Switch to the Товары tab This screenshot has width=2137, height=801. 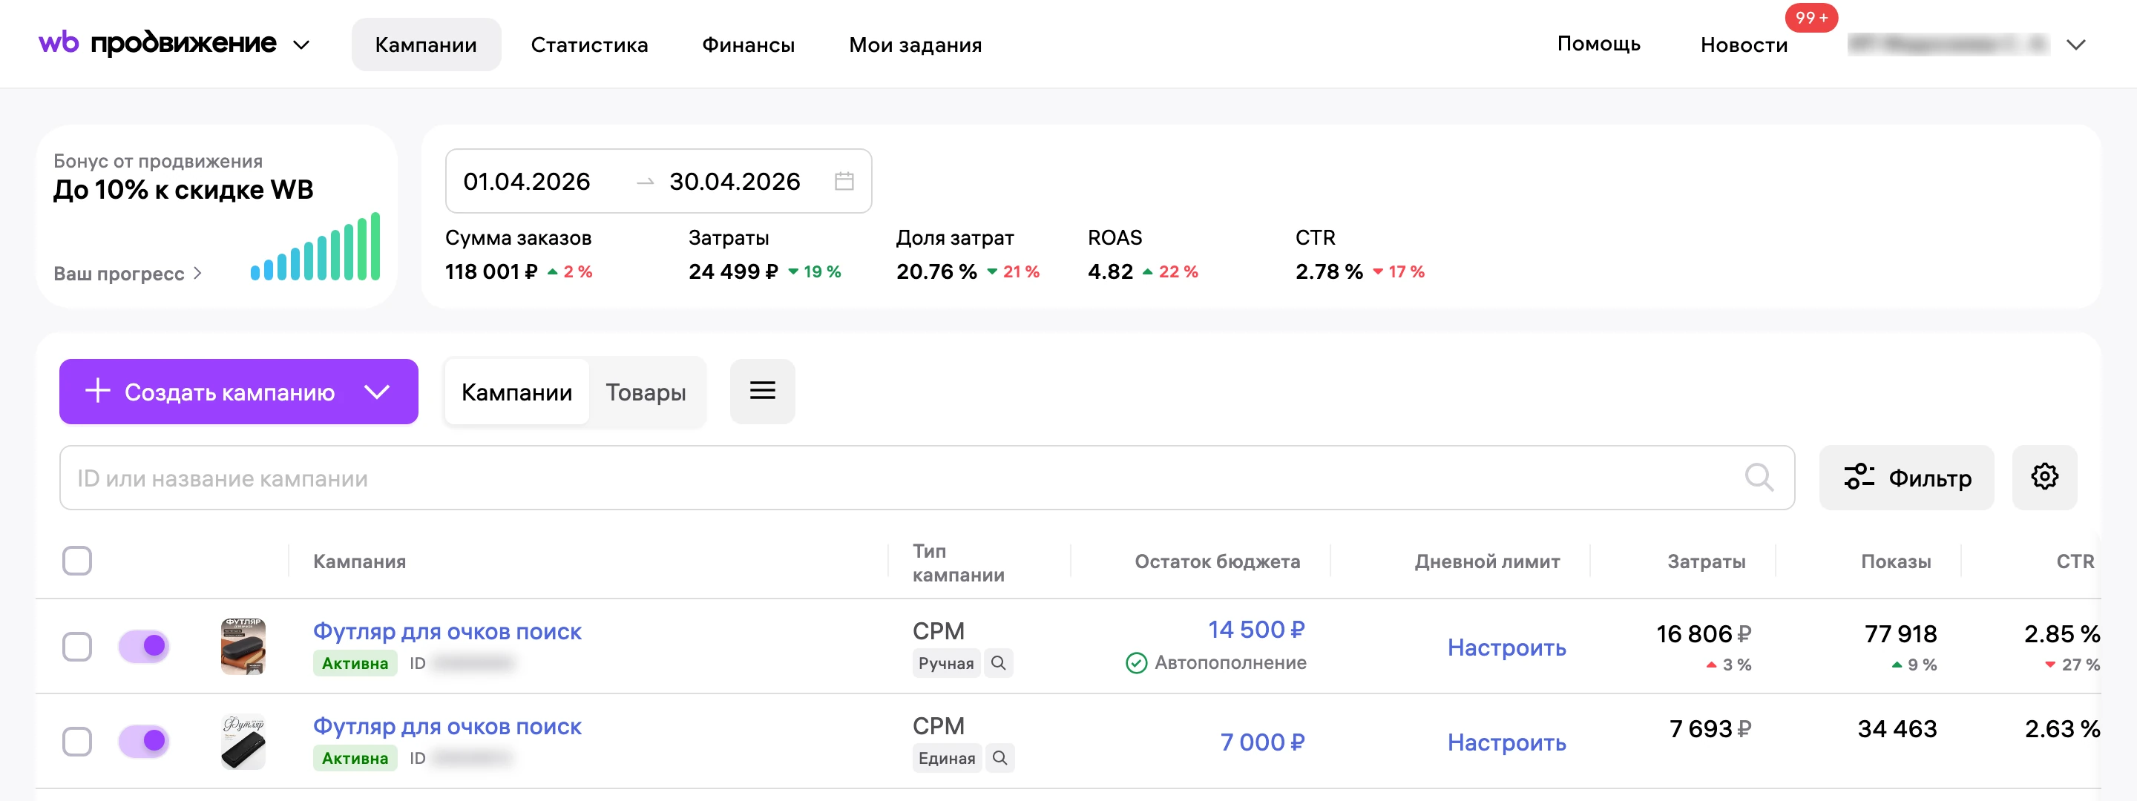646,392
